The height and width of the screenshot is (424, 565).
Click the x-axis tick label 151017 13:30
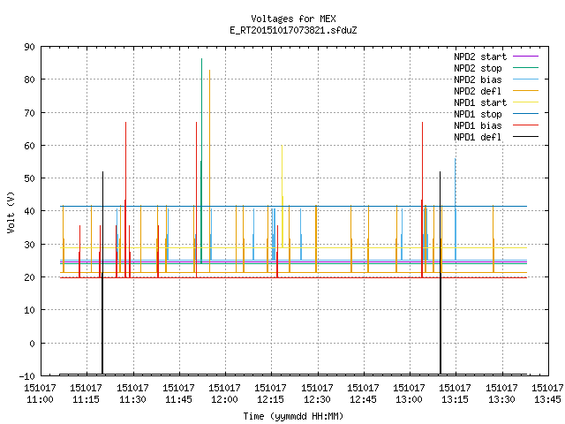[x=501, y=394]
